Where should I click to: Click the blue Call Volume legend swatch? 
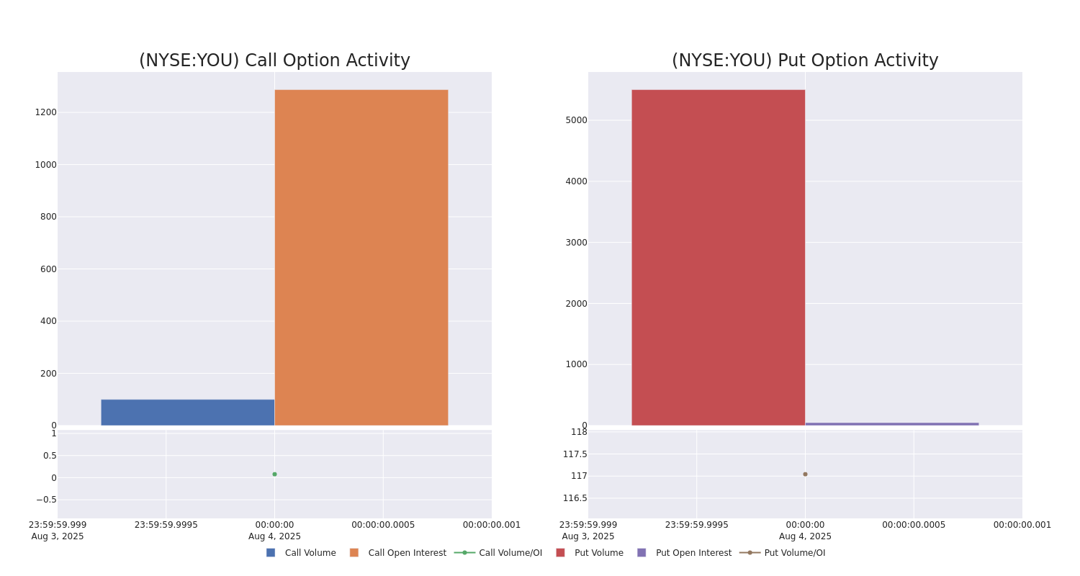coord(271,553)
